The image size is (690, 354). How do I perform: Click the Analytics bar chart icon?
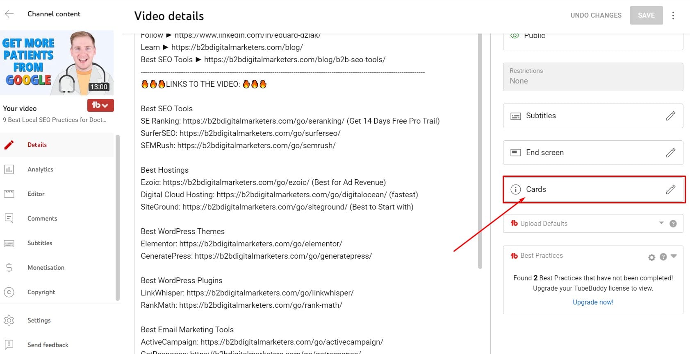coord(9,169)
